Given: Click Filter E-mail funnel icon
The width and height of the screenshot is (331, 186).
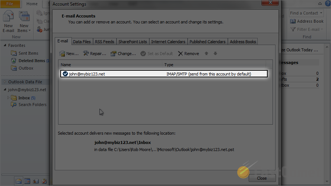Looking at the screenshot, I should point(293,29).
